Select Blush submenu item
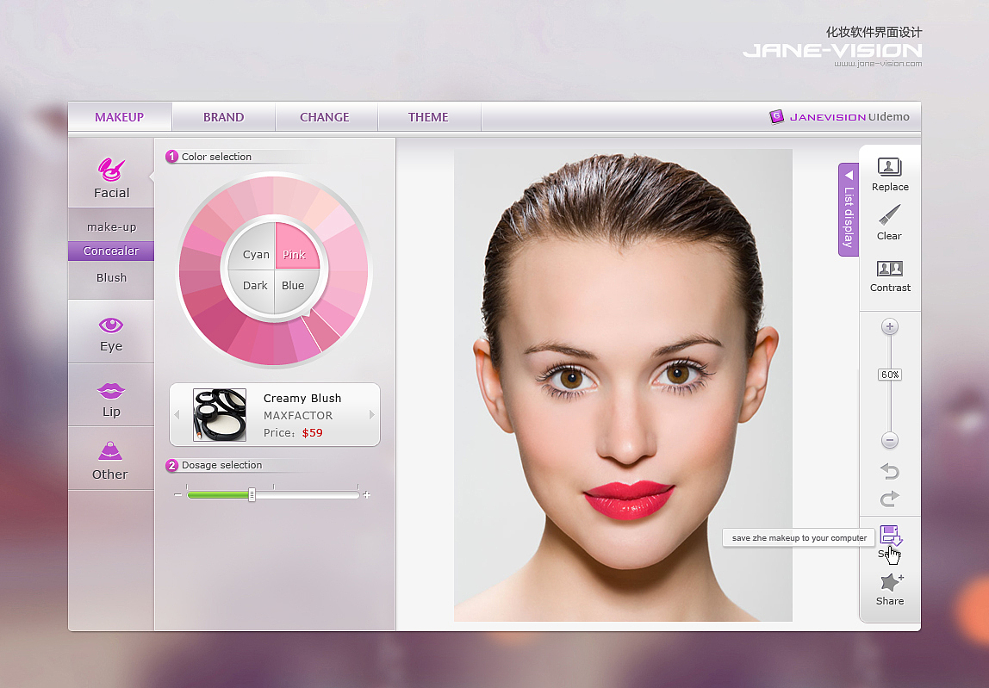This screenshot has height=688, width=989. 111,277
